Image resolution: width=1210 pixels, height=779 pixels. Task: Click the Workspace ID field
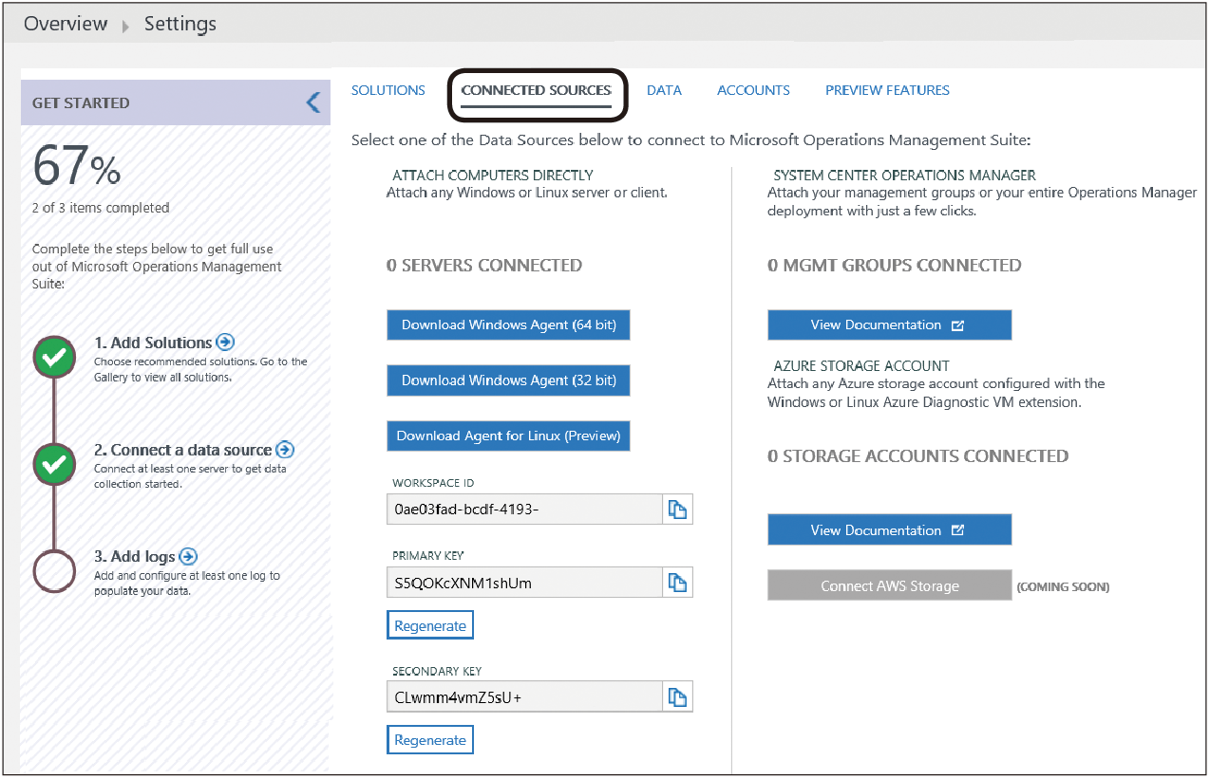[x=525, y=510]
